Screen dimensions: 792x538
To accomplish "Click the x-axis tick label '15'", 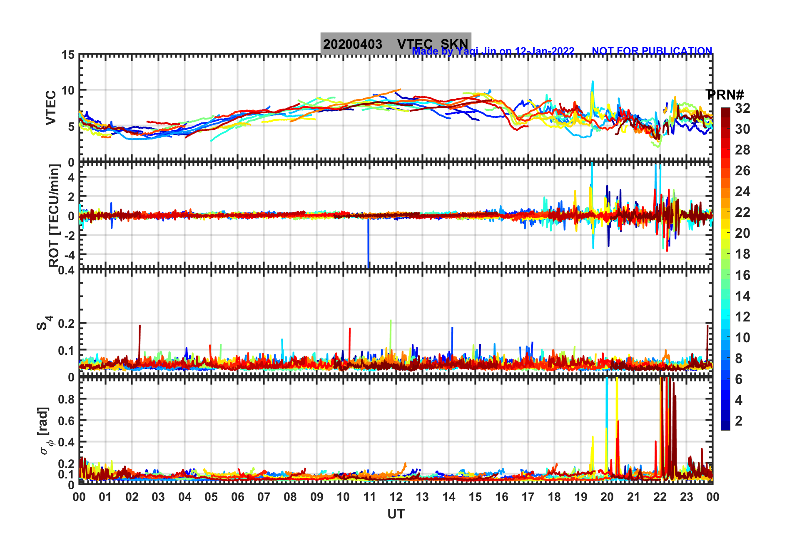I will point(475,497).
